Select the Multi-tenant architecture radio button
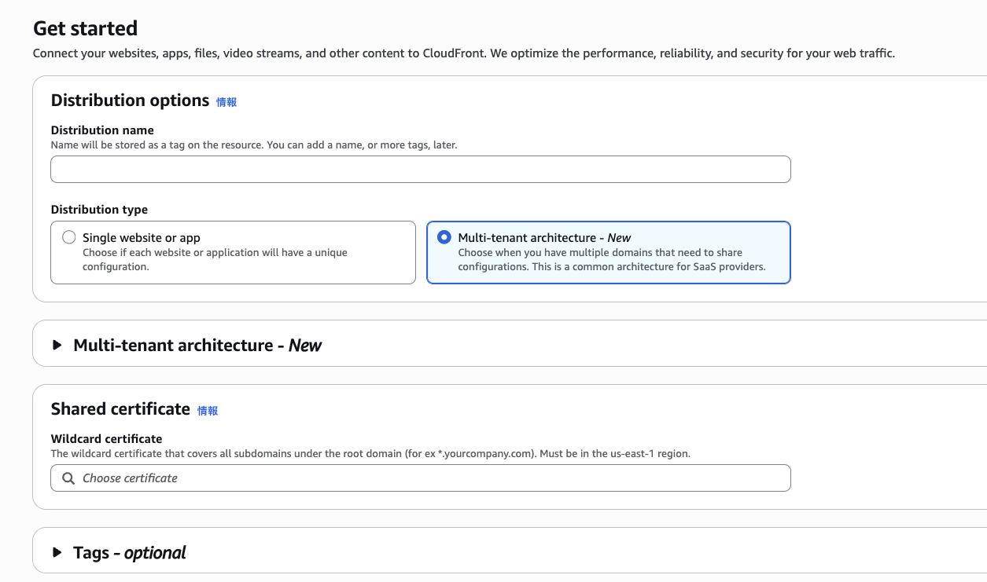Screen dimensions: 987x582 [x=444, y=237]
